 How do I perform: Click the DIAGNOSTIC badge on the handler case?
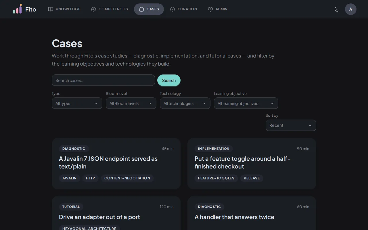210,207
